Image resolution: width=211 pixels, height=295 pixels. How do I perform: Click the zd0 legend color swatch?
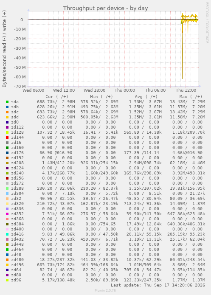pyautogui.click(x=7, y=122)
